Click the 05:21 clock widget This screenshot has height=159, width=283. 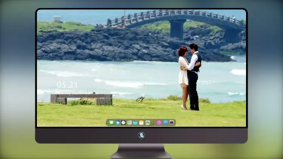(x=67, y=85)
